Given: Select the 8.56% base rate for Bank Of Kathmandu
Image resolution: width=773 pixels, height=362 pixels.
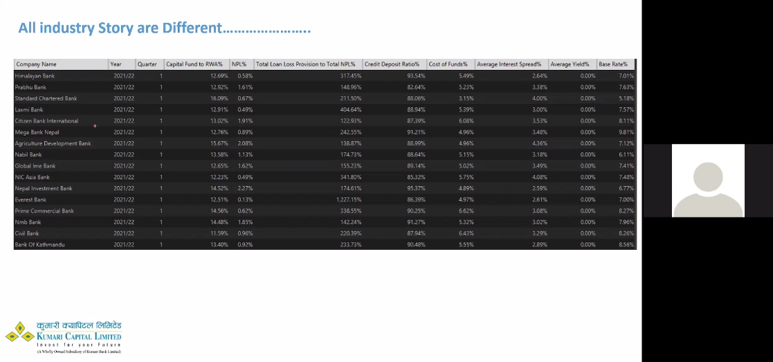Looking at the screenshot, I should pyautogui.click(x=626, y=244).
